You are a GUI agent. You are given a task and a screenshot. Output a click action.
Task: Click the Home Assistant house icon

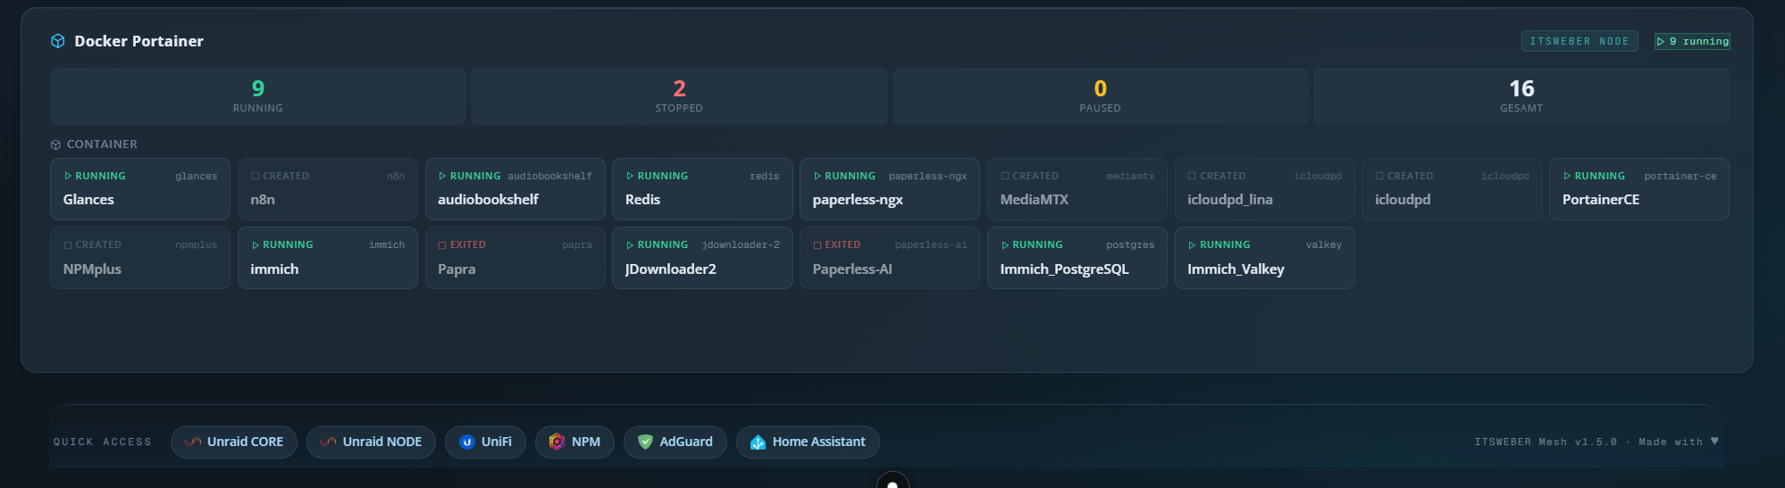pyautogui.click(x=758, y=442)
